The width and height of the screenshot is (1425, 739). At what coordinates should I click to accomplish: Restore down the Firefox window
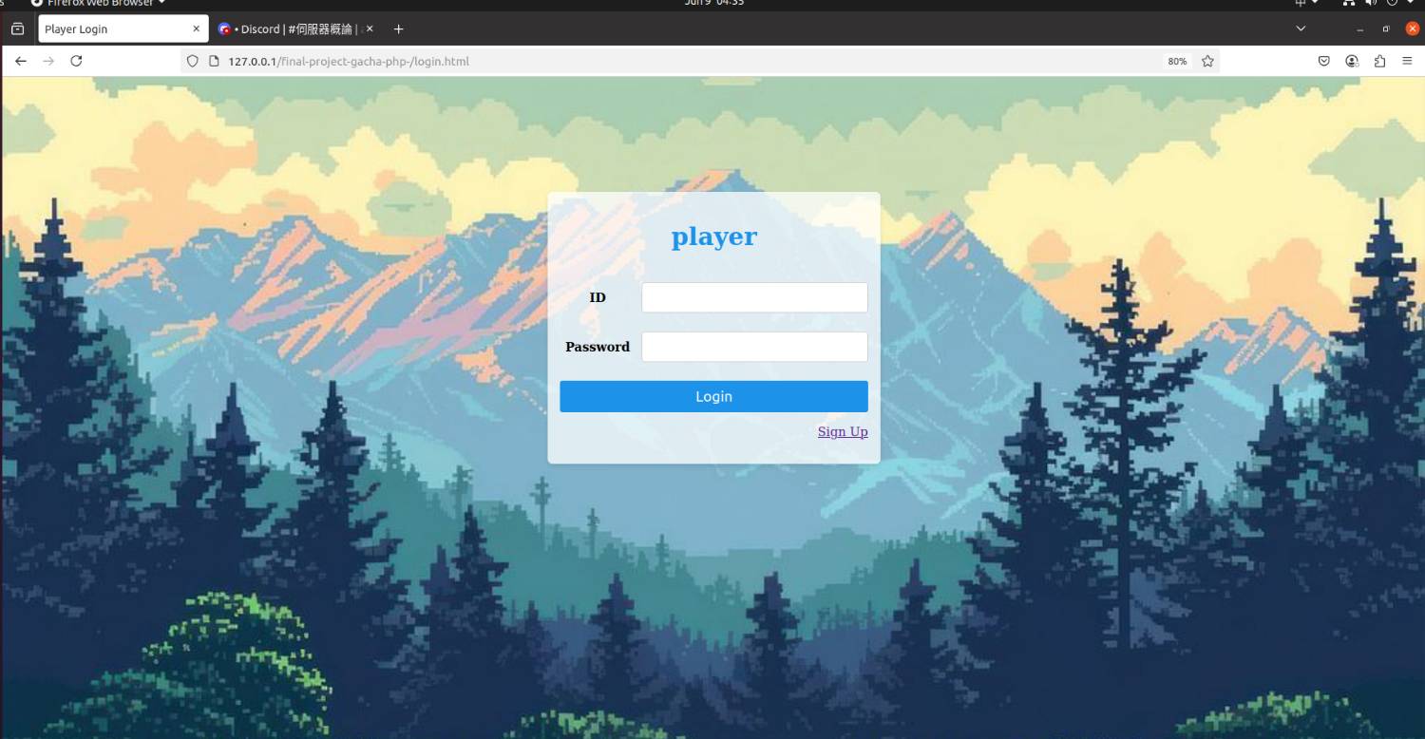(1386, 28)
